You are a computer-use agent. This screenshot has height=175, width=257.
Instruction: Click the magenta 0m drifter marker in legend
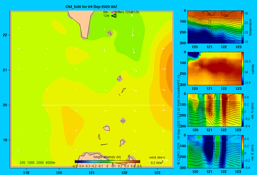(114, 12)
